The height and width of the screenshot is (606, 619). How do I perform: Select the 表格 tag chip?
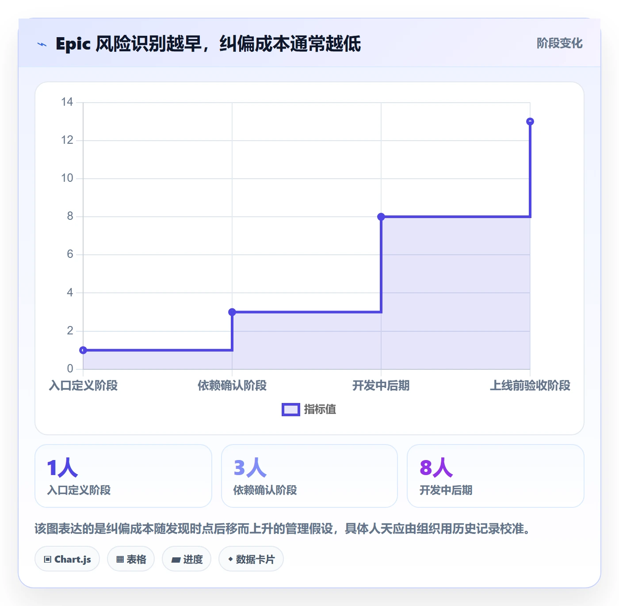pos(131,559)
